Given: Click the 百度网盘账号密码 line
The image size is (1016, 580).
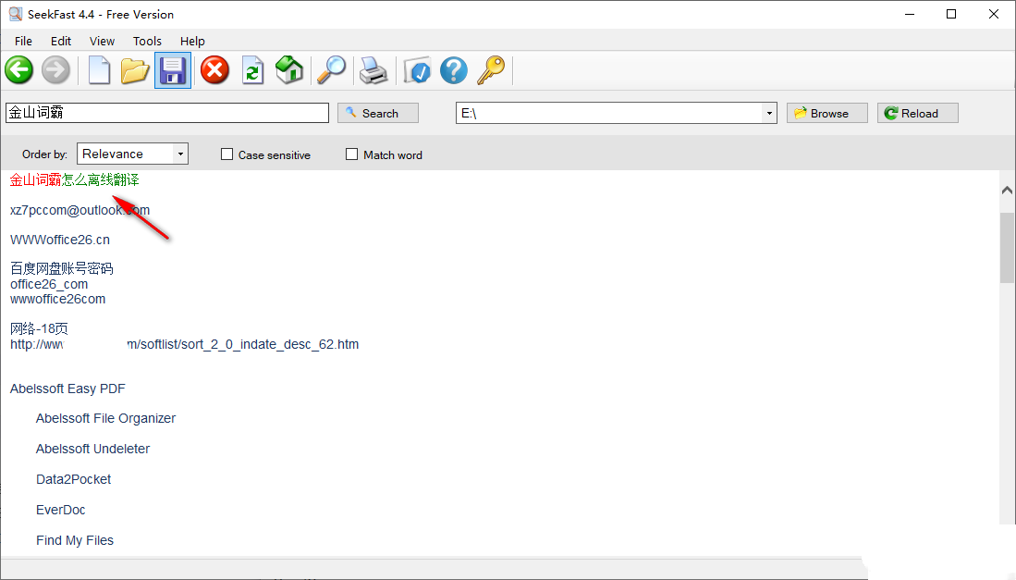Looking at the screenshot, I should [x=62, y=268].
